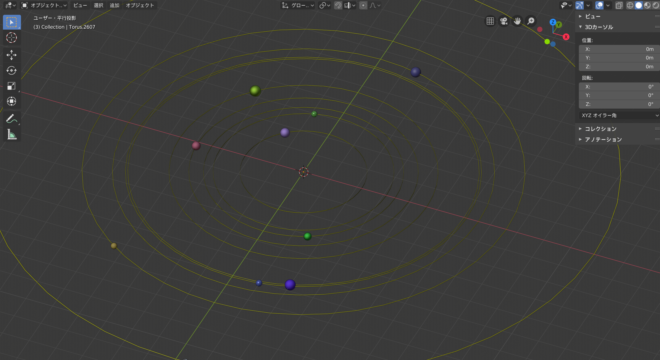This screenshot has width=660, height=360.
Task: Toggle snapping magnet in header
Action: point(338,5)
